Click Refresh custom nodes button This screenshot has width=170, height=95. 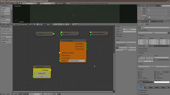tap(6, 32)
